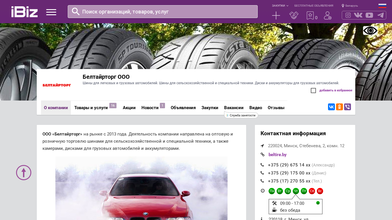Click the location pin icon near Беларусь
The image size is (392, 220).
tap(343, 6)
